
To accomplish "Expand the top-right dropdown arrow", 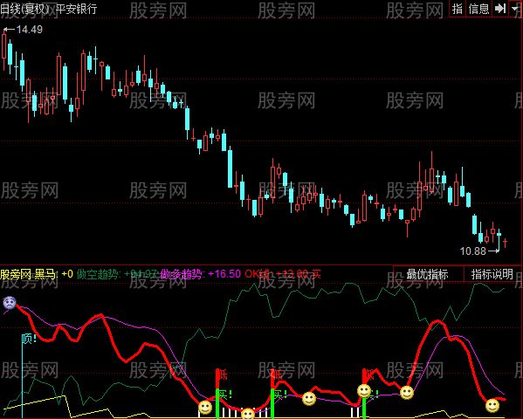I will 515,9.
